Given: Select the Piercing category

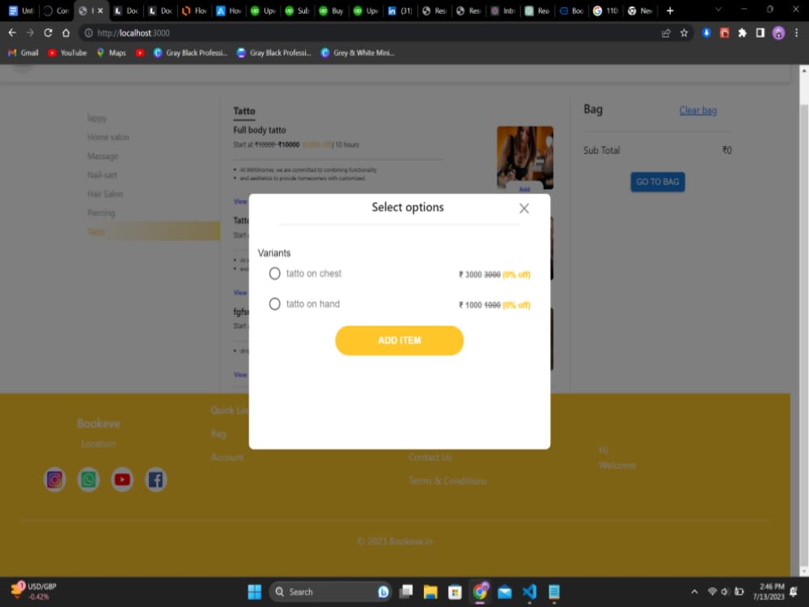Looking at the screenshot, I should click(x=101, y=213).
